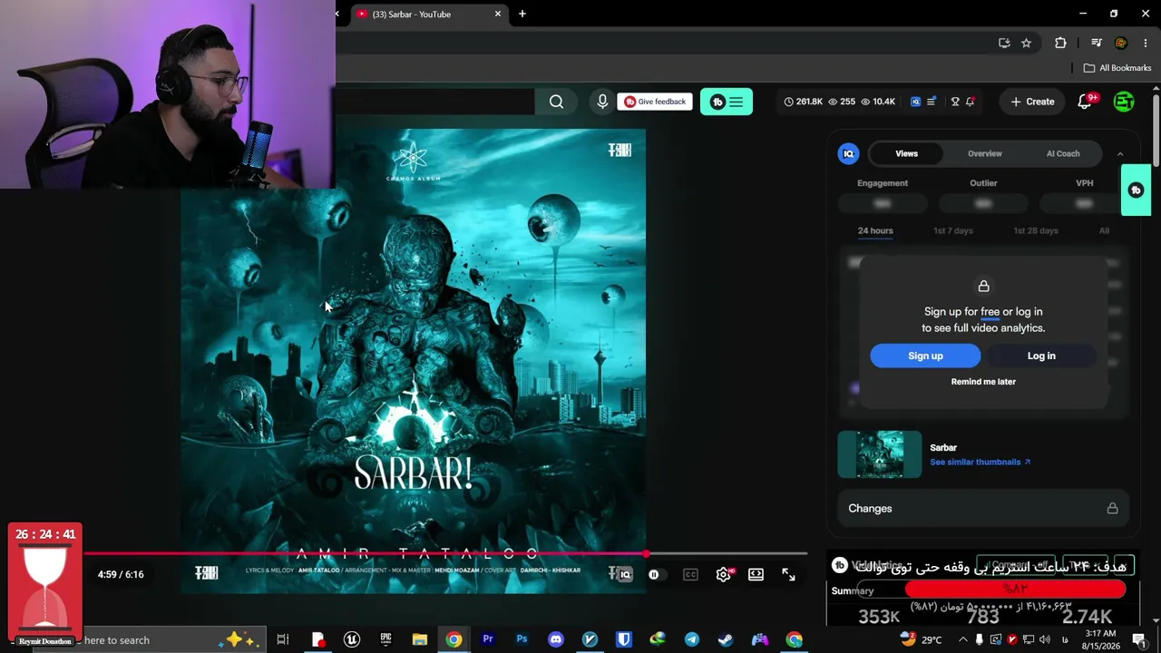Open Chrome media control icon in toolbar
The height and width of the screenshot is (653, 1161).
(1097, 43)
